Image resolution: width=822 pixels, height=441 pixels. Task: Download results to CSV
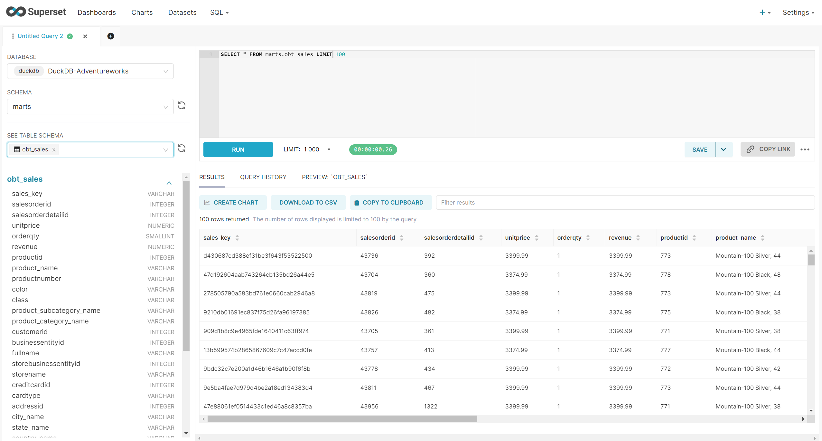pyautogui.click(x=308, y=203)
